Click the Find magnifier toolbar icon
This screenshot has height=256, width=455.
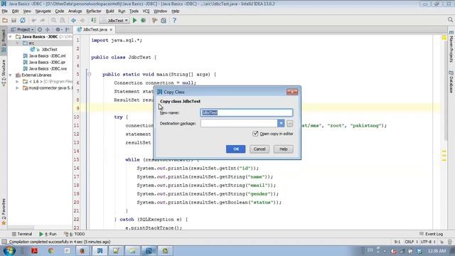pyautogui.click(x=54, y=21)
